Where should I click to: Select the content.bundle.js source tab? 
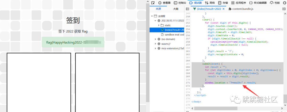(240, 9)
